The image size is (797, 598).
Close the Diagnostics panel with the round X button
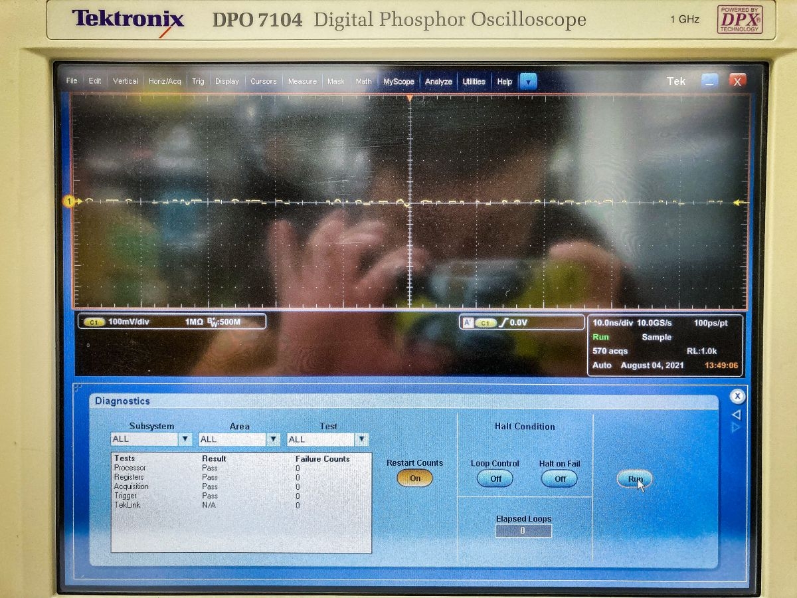(737, 397)
